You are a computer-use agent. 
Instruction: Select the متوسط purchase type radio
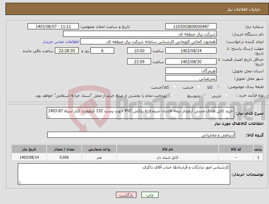[205, 95]
